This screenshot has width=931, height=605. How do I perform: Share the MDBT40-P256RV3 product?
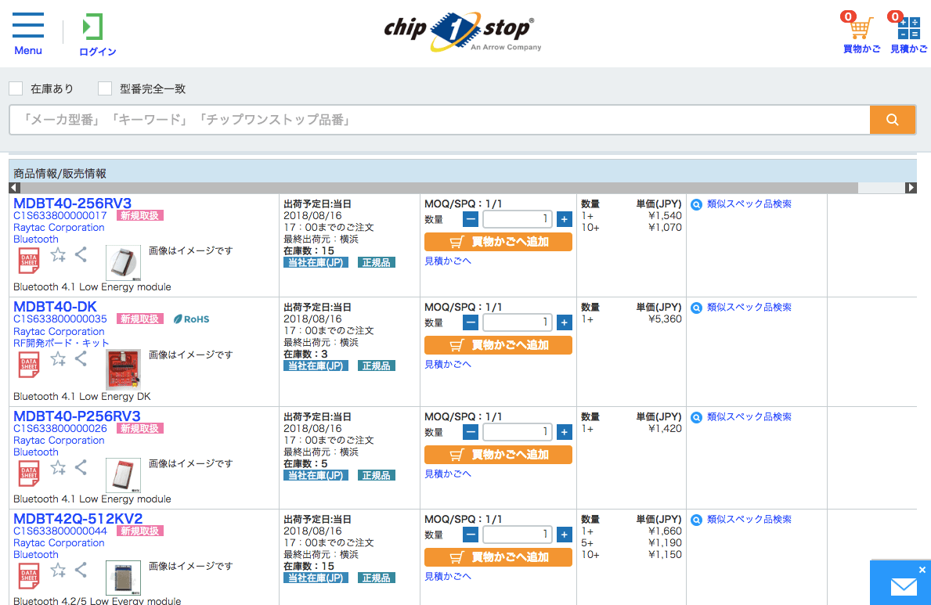point(81,468)
